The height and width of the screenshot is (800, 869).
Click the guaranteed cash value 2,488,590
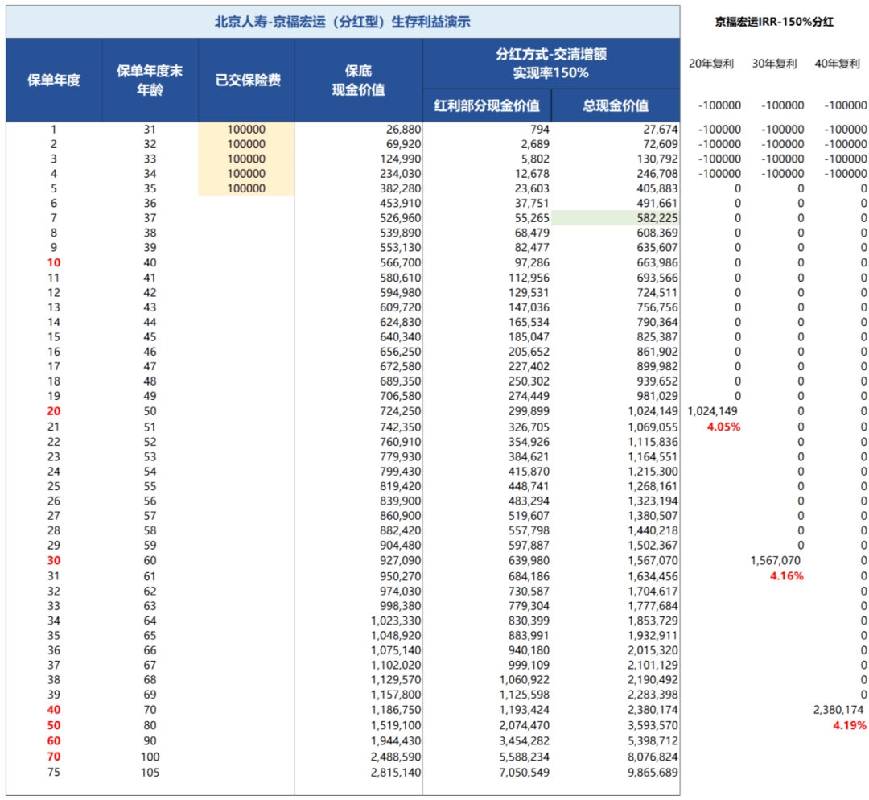[x=396, y=757]
